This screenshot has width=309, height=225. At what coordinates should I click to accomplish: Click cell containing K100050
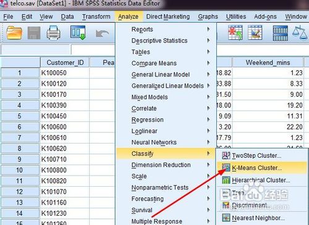coord(65,73)
